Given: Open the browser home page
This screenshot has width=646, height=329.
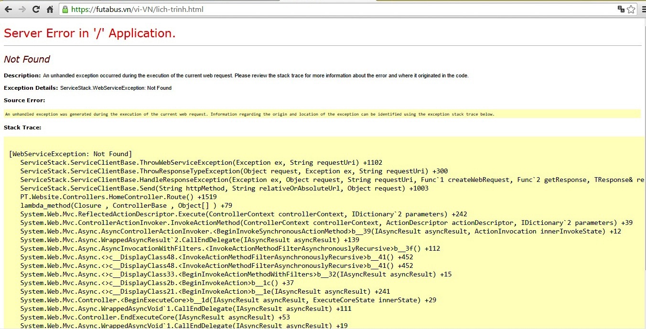Looking at the screenshot, I should pos(50,10).
